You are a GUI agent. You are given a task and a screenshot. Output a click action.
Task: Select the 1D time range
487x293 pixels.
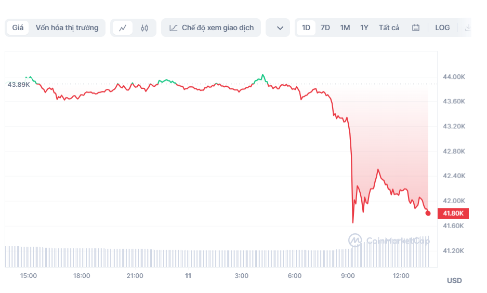306,28
